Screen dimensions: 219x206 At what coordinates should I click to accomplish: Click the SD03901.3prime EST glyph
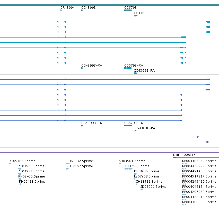click(120, 164)
